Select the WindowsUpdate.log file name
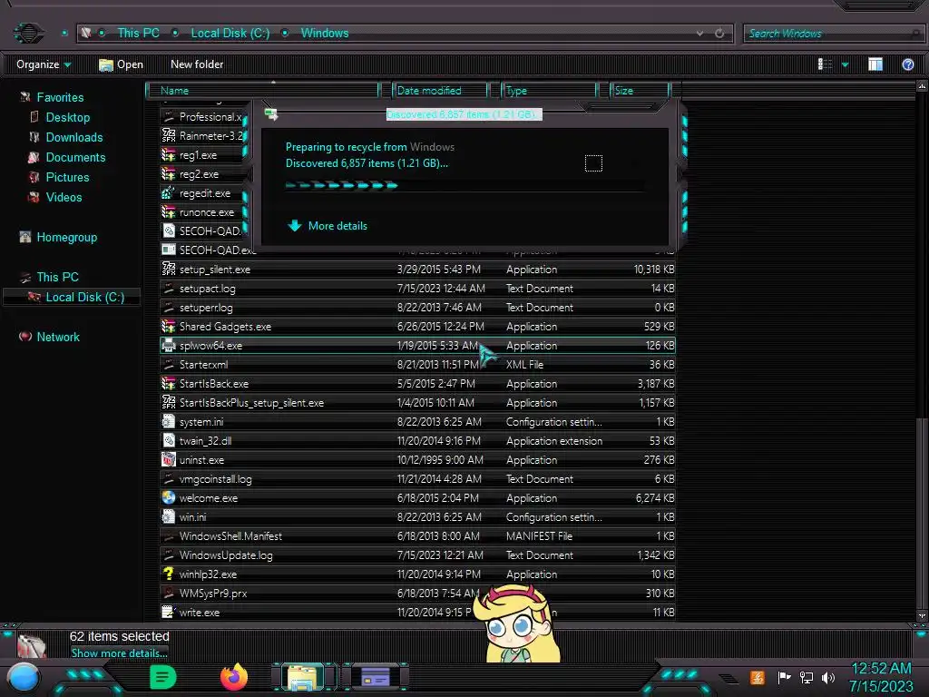The height and width of the screenshot is (697, 929). (226, 555)
